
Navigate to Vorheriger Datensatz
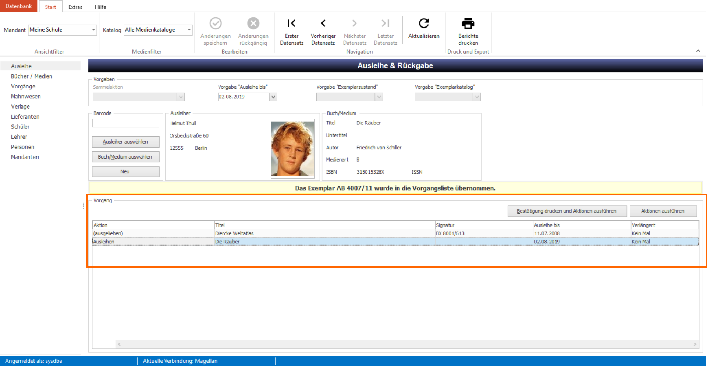[x=323, y=23]
